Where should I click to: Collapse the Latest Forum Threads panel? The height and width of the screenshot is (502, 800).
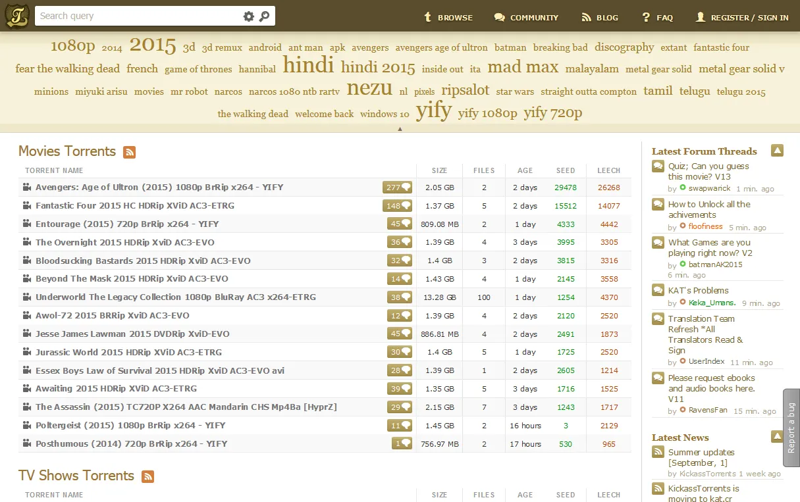(777, 150)
